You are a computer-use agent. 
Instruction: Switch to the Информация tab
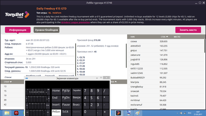(18, 30)
